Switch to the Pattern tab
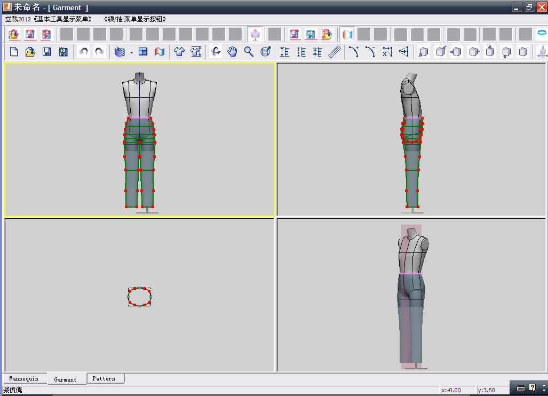Image resolution: width=548 pixels, height=396 pixels. coord(104,378)
